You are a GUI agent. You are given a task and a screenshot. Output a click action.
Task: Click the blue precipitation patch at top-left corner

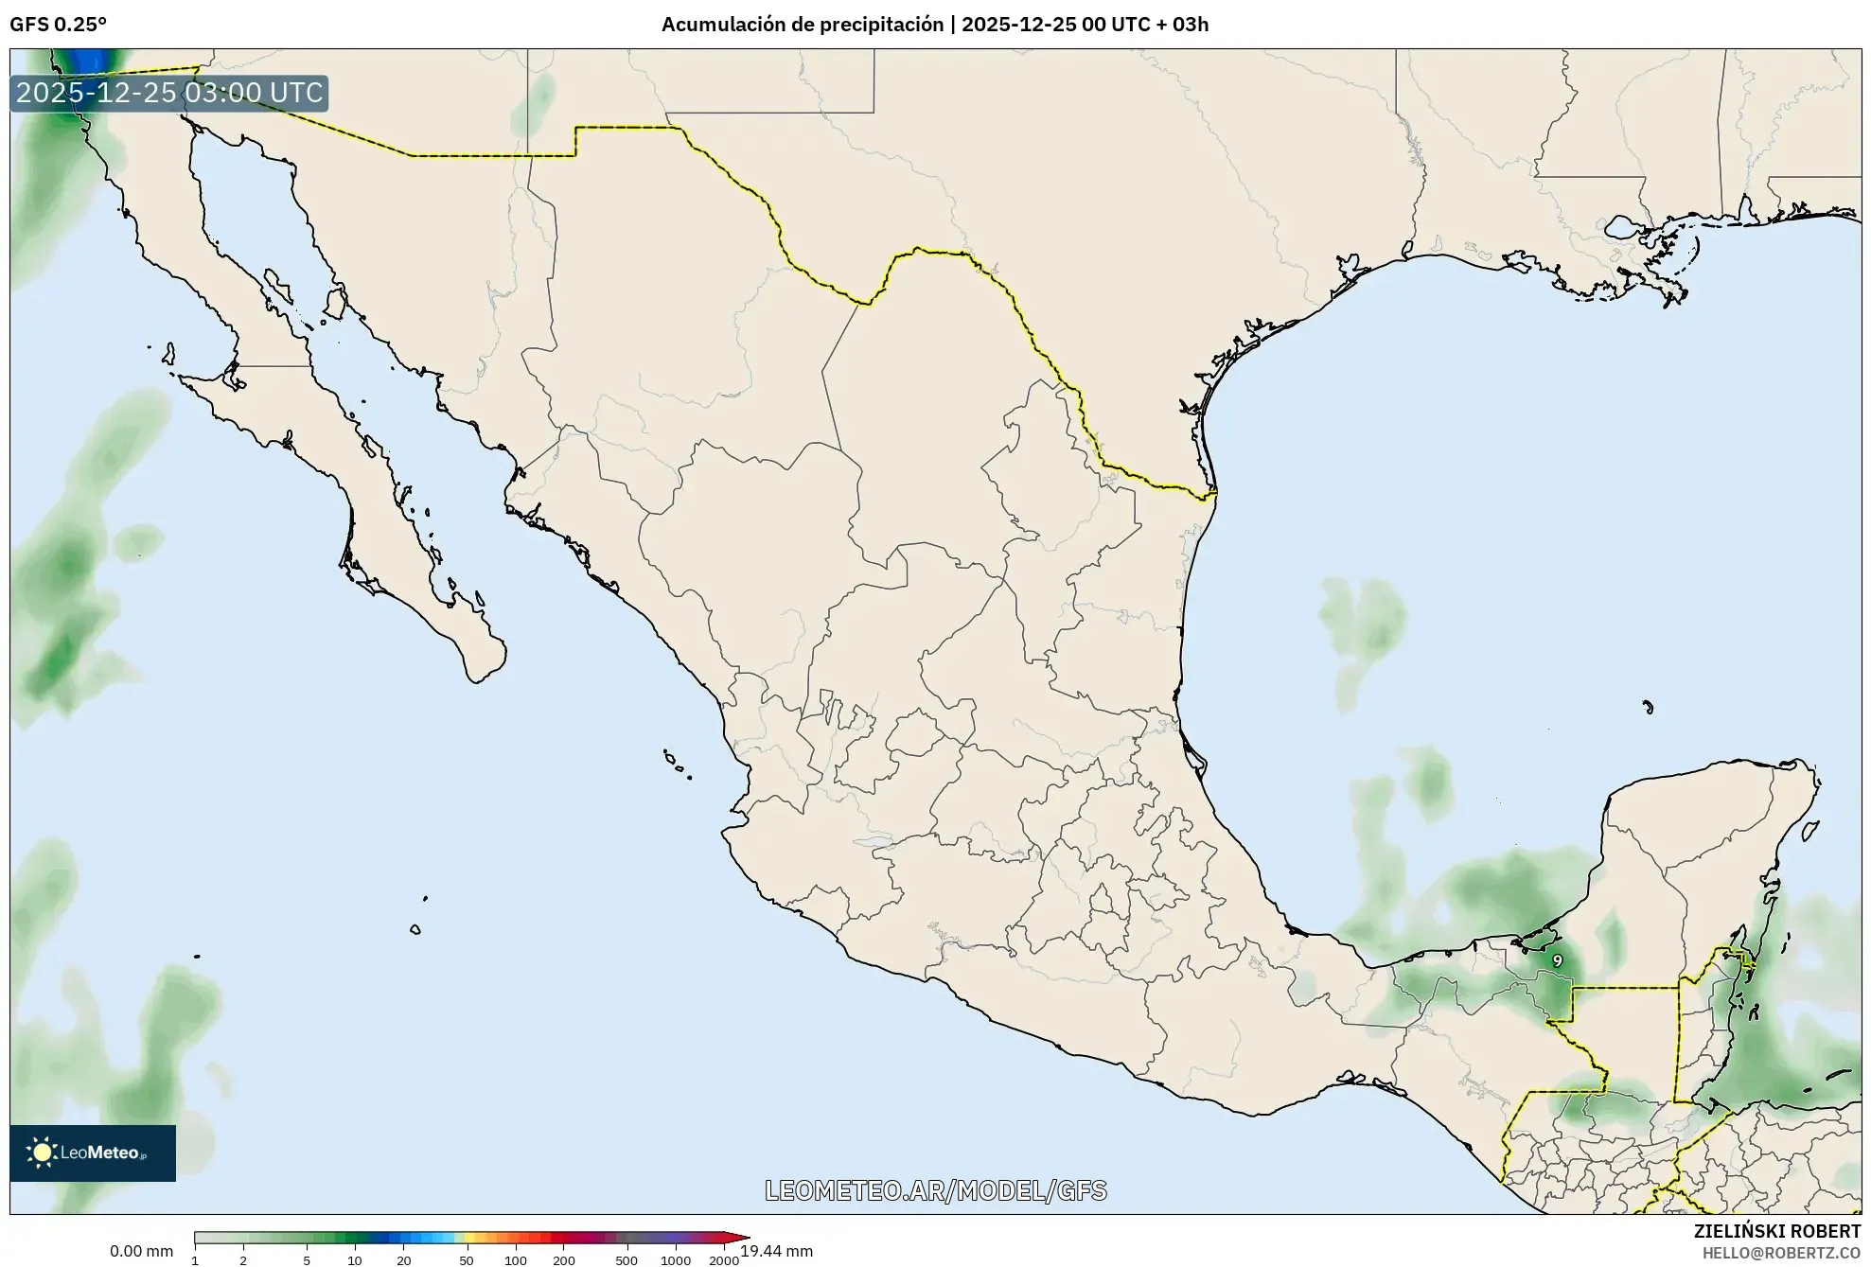(90, 60)
